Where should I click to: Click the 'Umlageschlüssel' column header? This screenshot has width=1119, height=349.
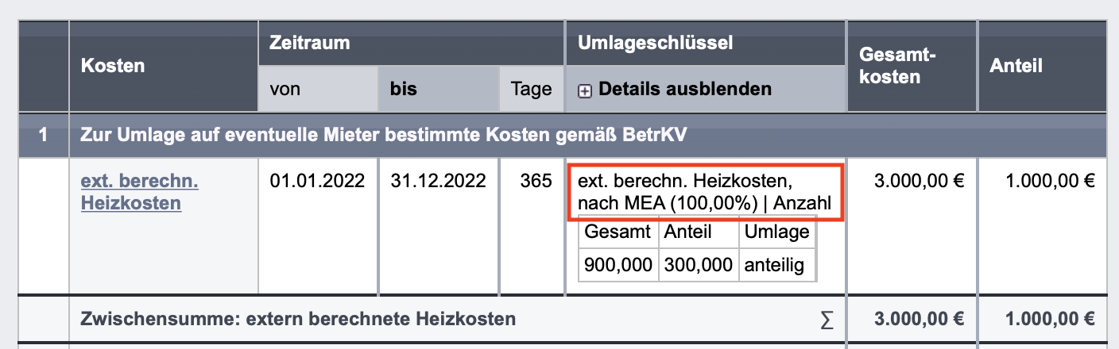click(649, 43)
